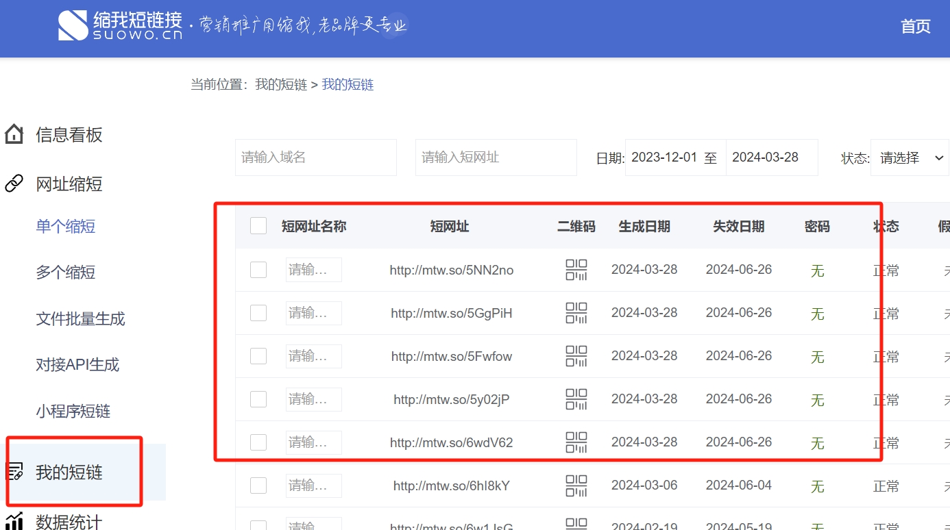Check the box for mtw.so/5NN2no row
The width and height of the screenshot is (950, 530).
click(x=258, y=270)
